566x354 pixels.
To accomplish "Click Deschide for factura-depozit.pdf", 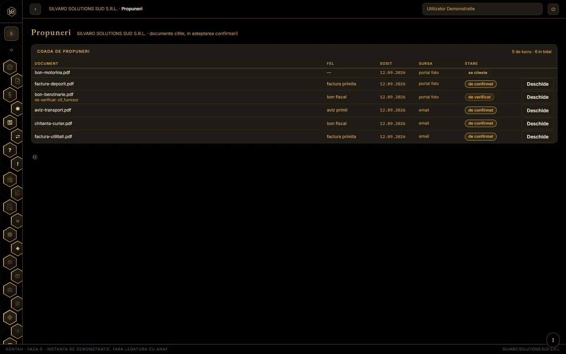I will tap(538, 84).
